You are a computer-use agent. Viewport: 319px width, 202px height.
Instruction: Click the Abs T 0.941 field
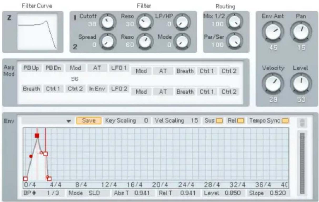point(132,193)
